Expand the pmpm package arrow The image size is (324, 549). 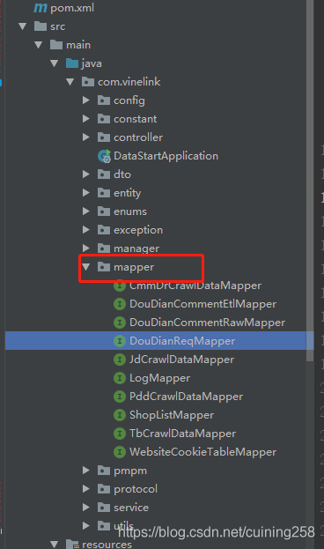pyautogui.click(x=86, y=471)
